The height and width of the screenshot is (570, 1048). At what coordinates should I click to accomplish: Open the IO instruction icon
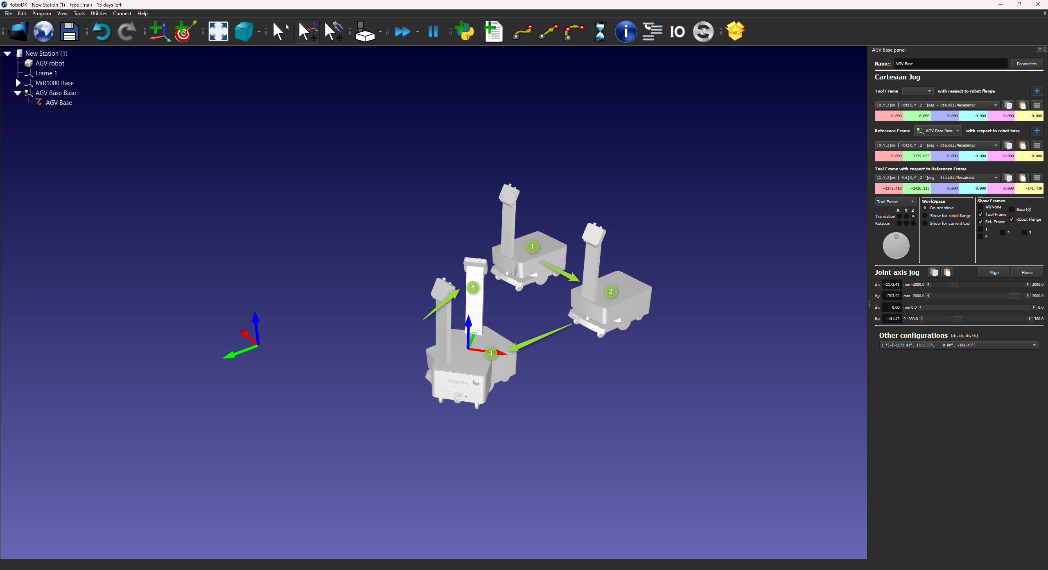click(677, 32)
